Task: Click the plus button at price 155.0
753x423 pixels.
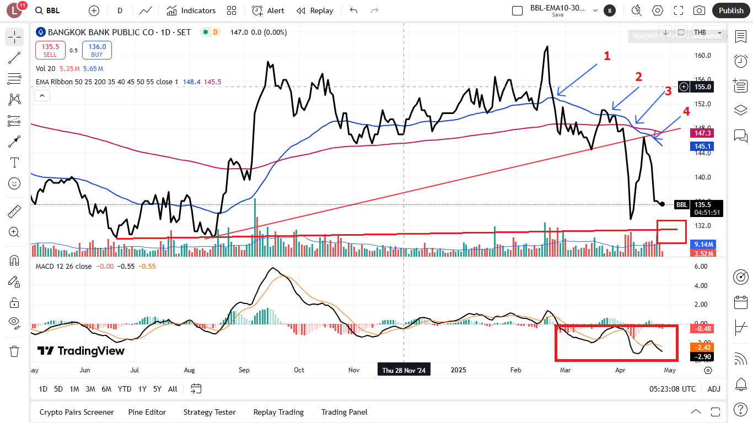Action: pos(684,86)
